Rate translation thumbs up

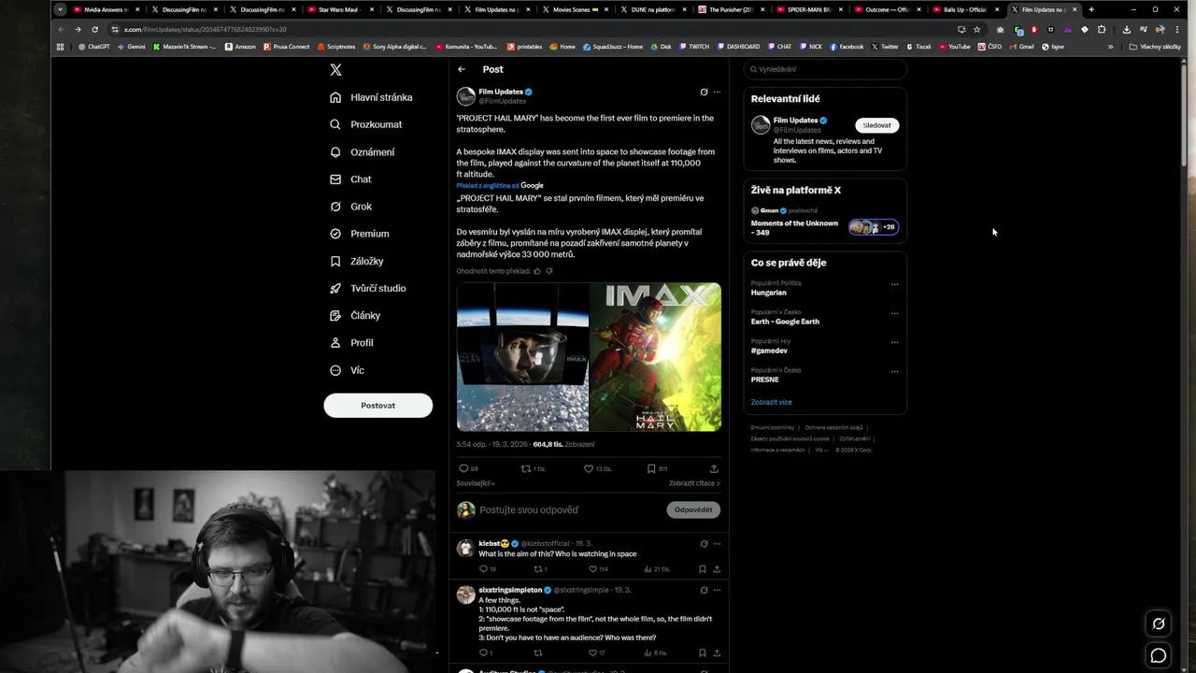point(537,271)
